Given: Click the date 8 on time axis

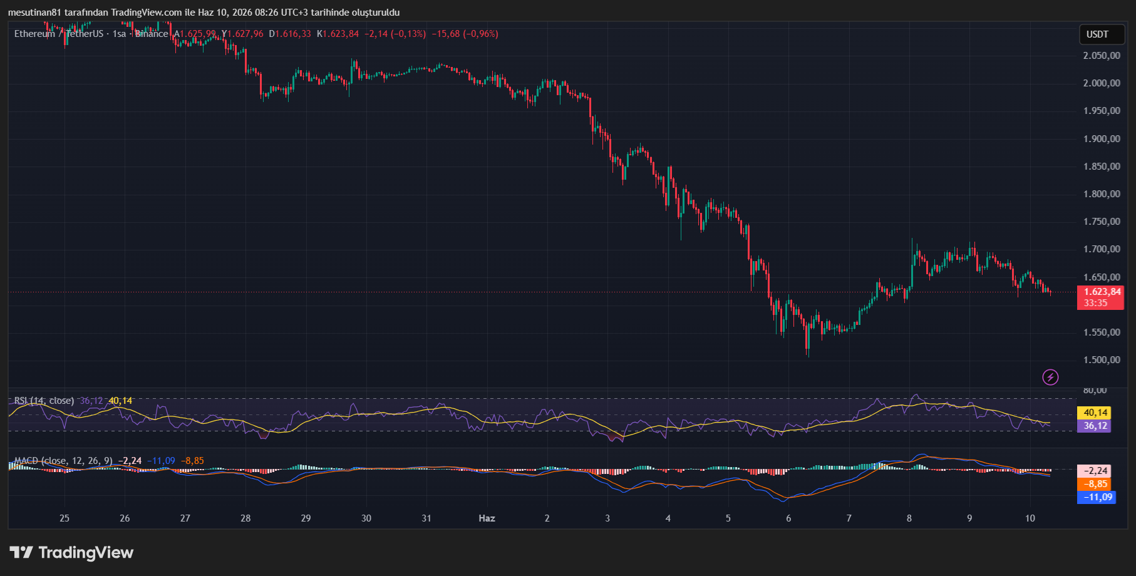Looking at the screenshot, I should (909, 518).
